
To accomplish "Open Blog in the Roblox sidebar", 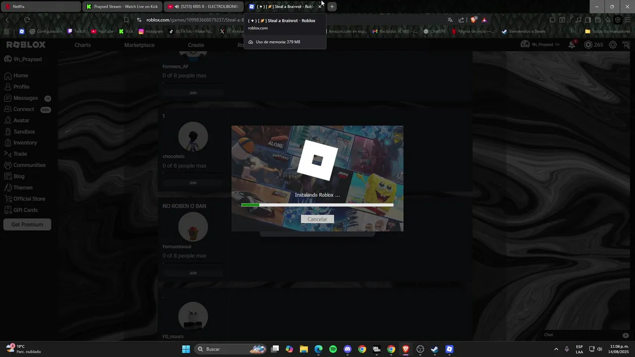I will coord(14,176).
